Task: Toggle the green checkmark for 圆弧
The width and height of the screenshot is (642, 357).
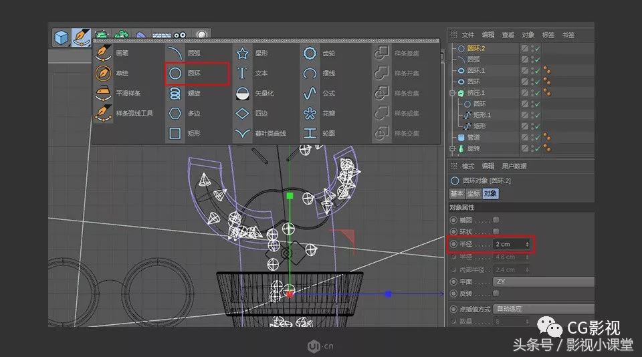Action: coord(538,59)
